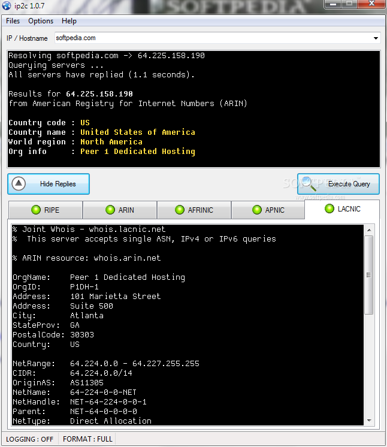Viewport: 387px width, 447px height.
Task: Click the StateProv value GA
Action: (x=75, y=325)
